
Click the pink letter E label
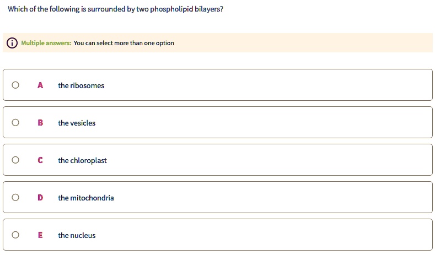(40, 235)
